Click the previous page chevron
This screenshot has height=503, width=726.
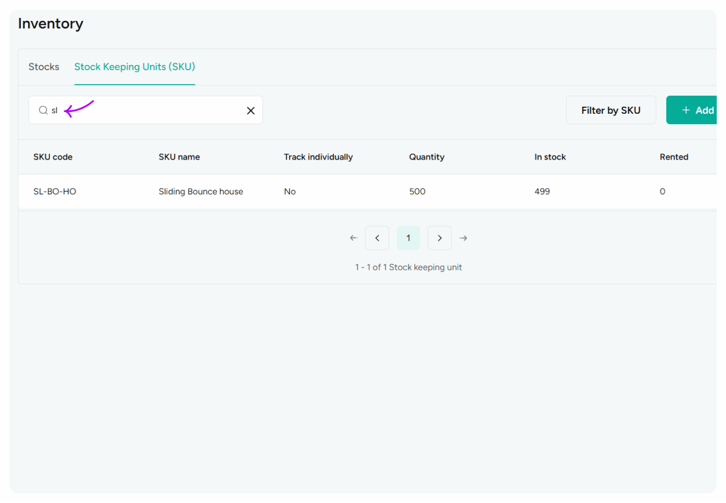pos(377,238)
